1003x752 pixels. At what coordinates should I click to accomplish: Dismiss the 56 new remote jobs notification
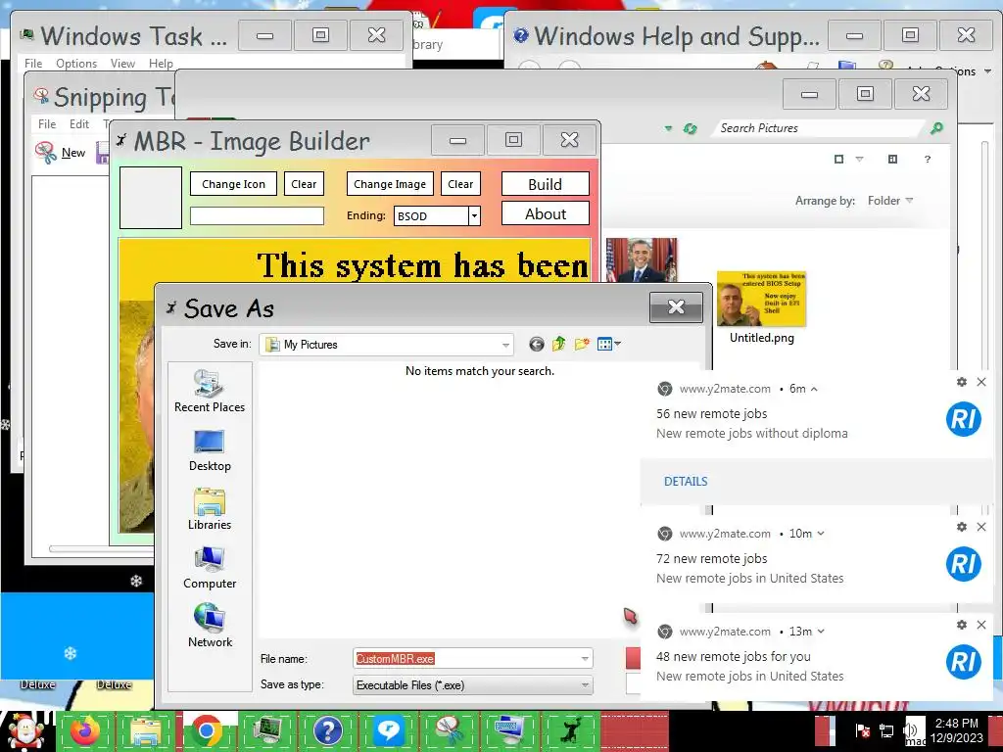coord(981,382)
